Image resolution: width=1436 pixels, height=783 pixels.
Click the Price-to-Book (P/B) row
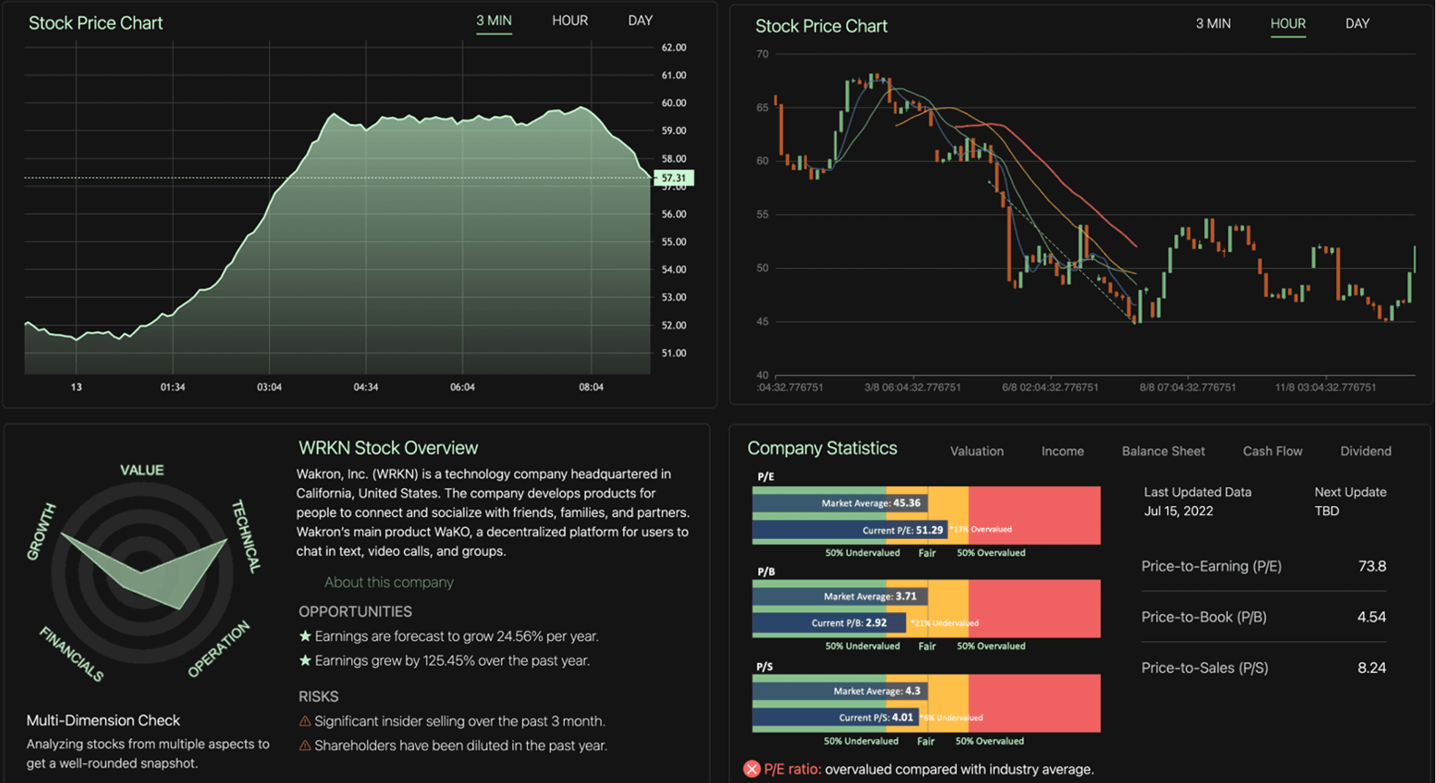click(1264, 617)
